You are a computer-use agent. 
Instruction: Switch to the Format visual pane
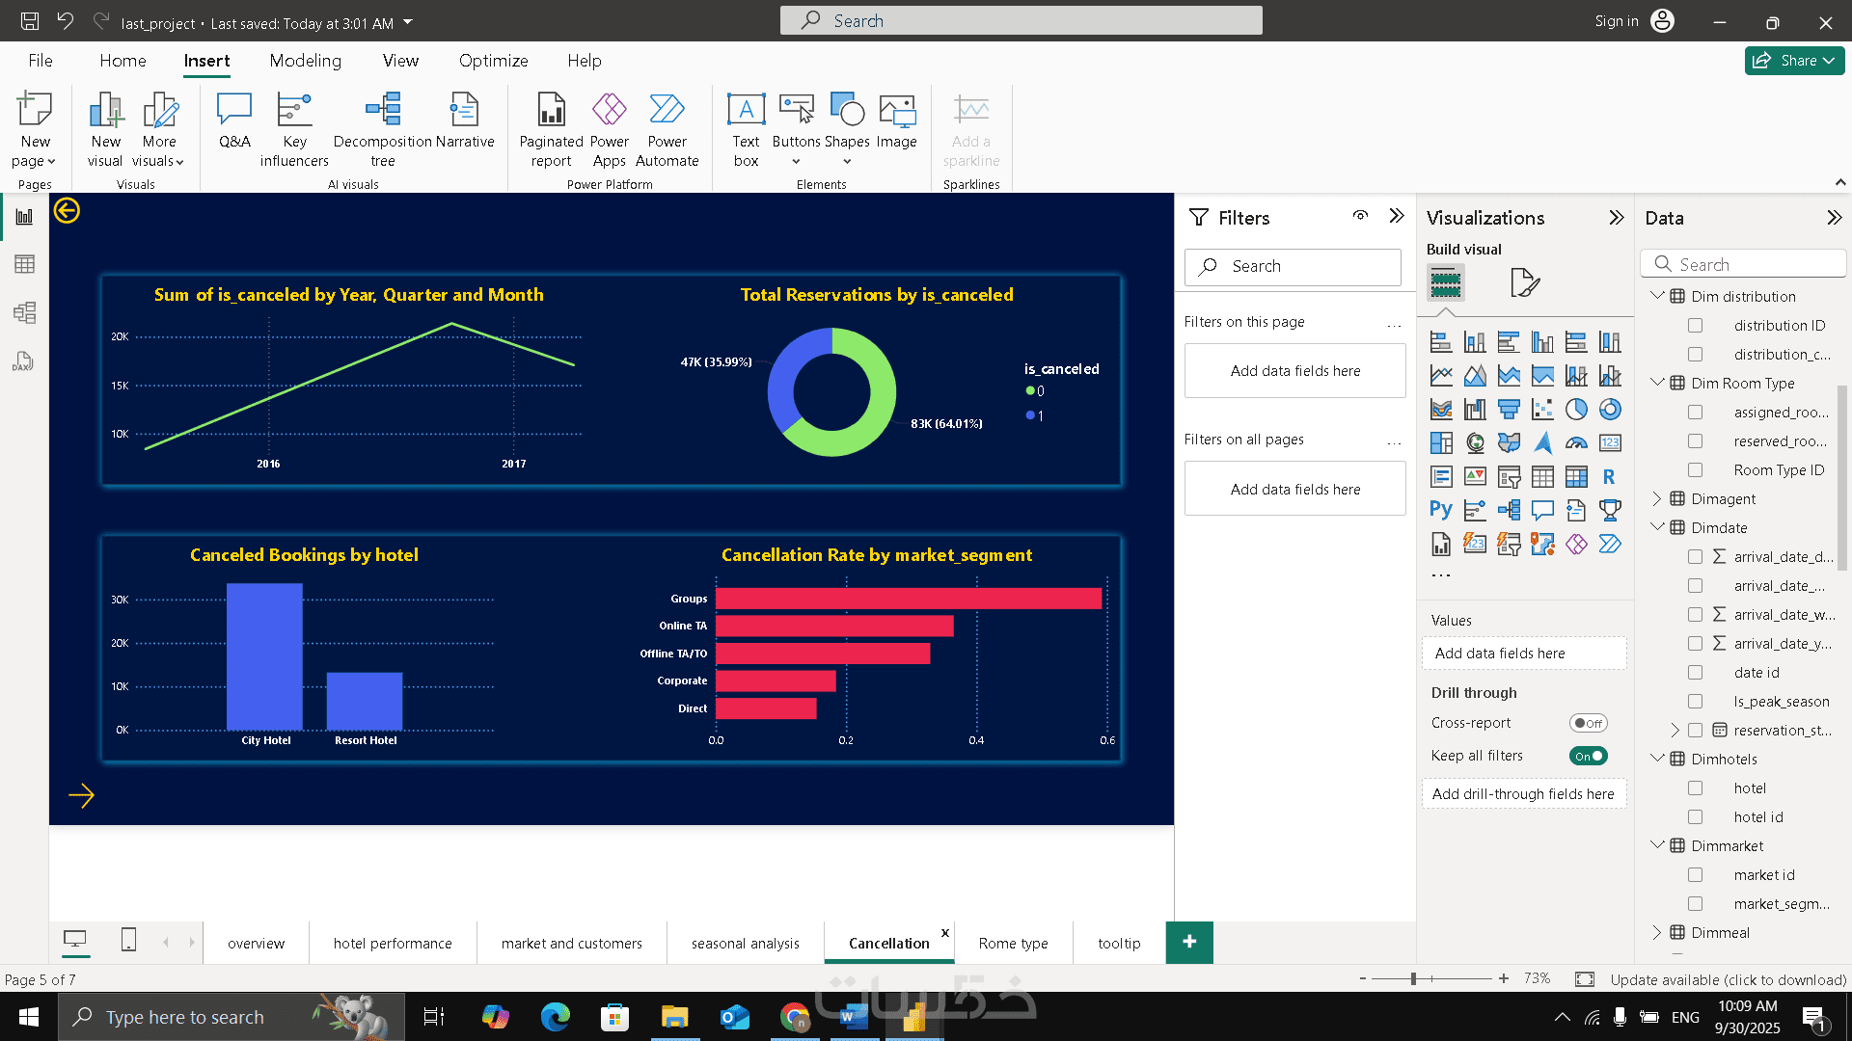pyautogui.click(x=1524, y=282)
